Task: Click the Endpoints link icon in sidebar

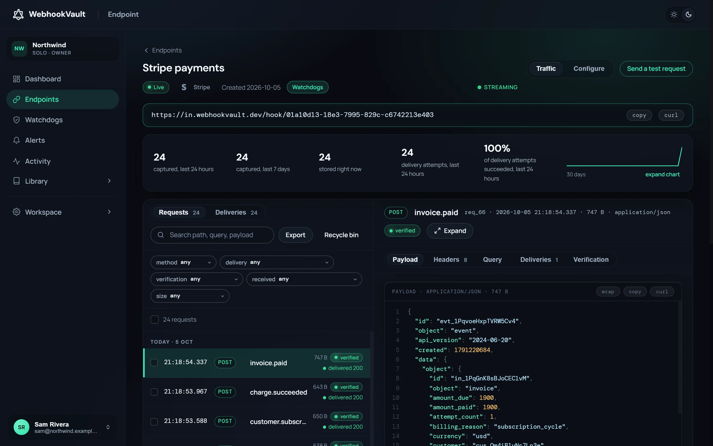Action: 17,99
